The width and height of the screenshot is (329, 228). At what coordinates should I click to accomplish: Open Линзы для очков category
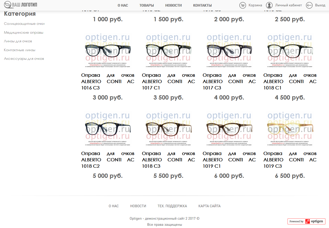(18, 41)
